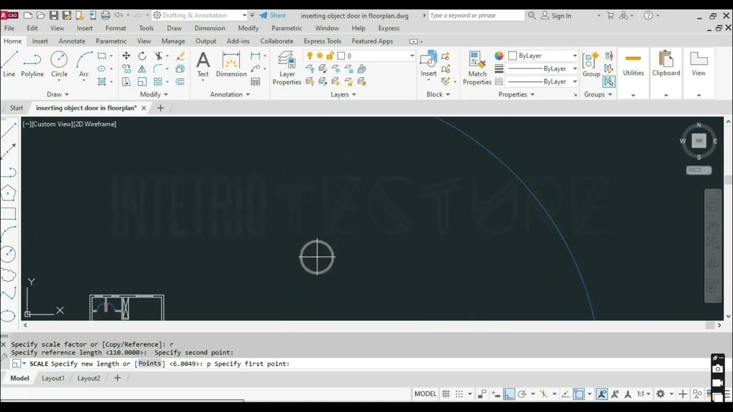The width and height of the screenshot is (733, 412).
Task: Expand the Modify panel
Action: [x=154, y=94]
